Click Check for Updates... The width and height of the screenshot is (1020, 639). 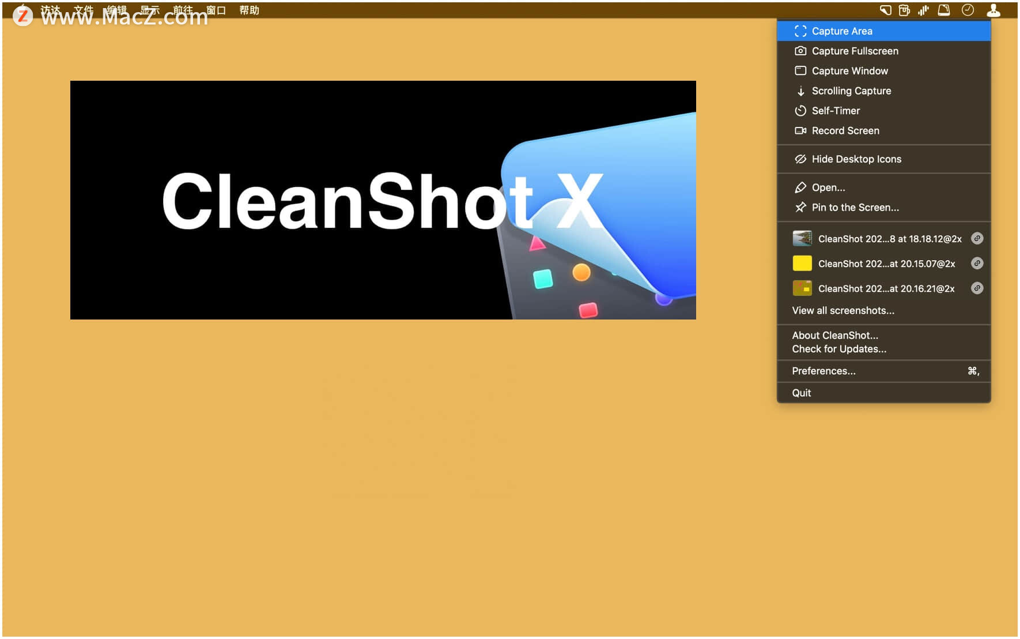pos(883,349)
